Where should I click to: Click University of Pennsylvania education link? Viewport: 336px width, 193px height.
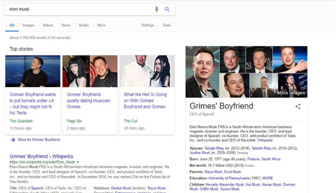coord(229,178)
